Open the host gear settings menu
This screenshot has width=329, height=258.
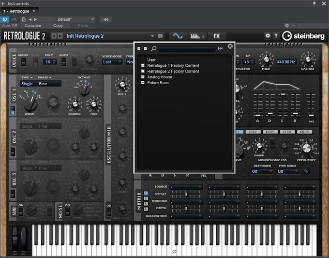click(287, 26)
